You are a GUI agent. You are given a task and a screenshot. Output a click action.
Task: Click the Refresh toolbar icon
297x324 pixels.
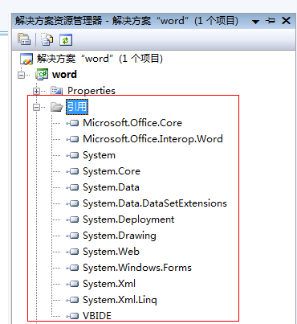66,40
